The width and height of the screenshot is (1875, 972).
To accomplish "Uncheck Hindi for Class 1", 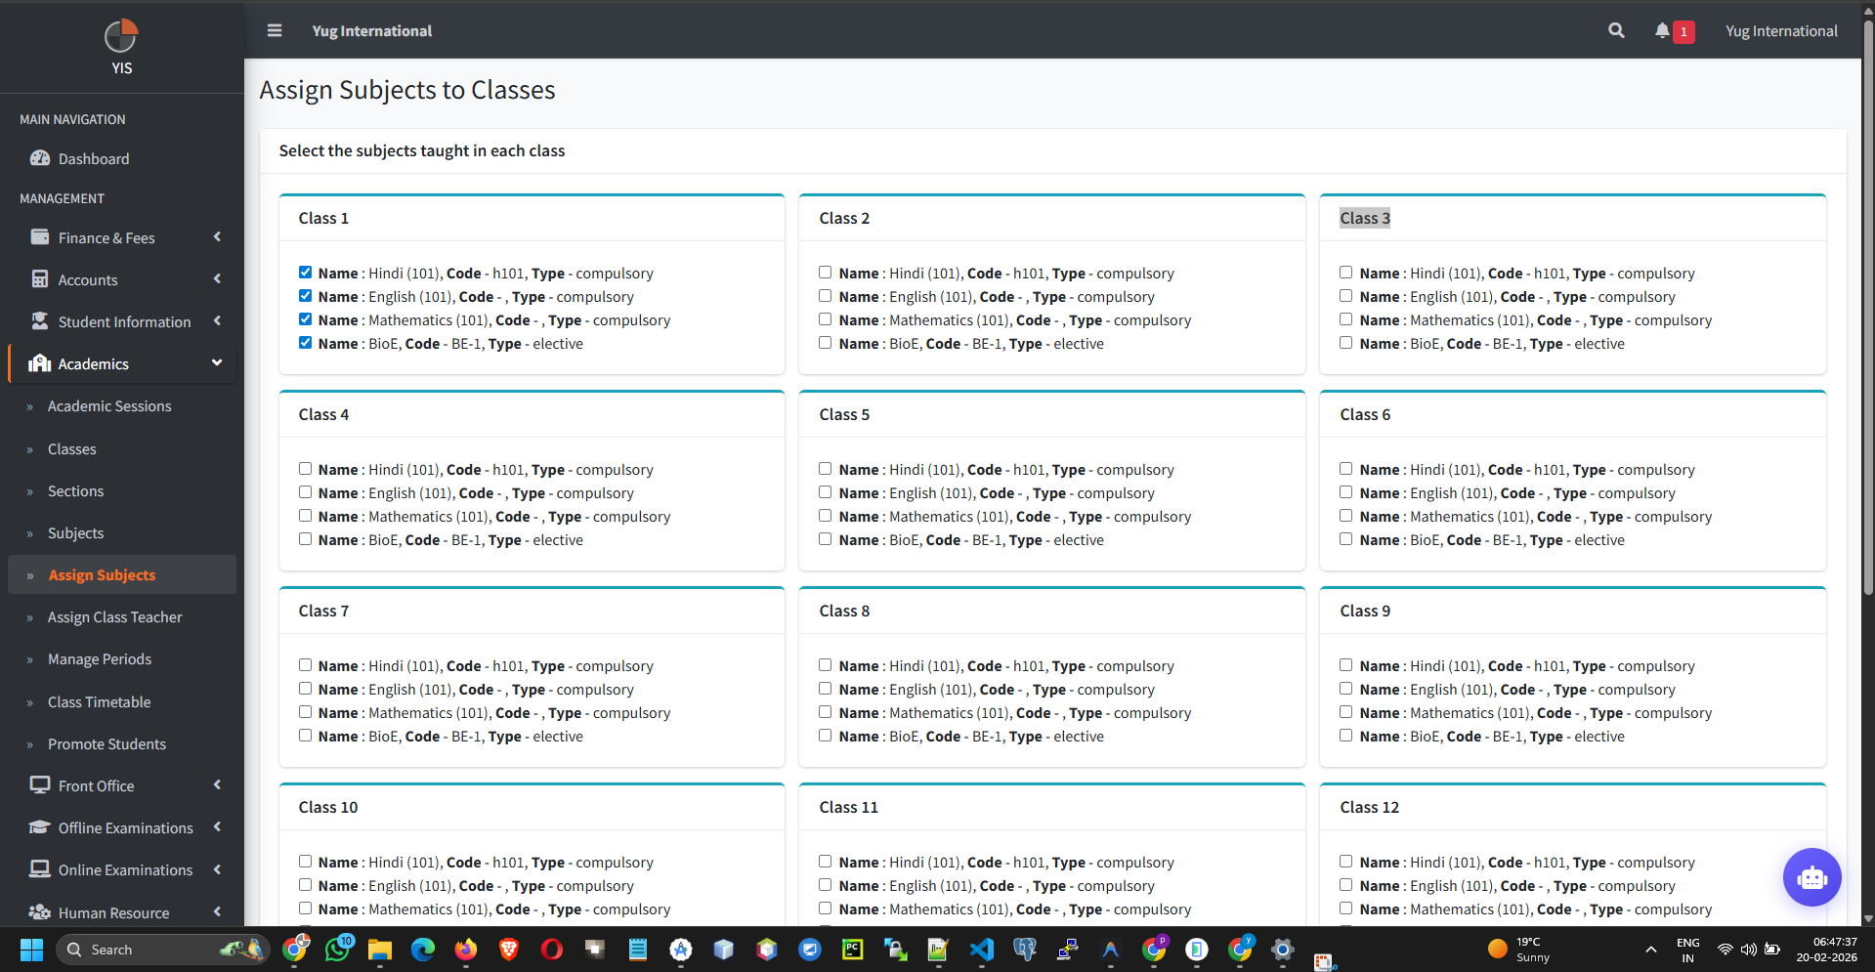I will coord(305,272).
